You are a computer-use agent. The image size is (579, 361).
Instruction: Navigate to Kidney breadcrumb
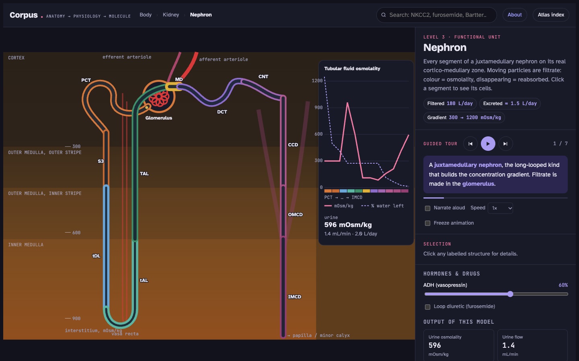pyautogui.click(x=171, y=15)
